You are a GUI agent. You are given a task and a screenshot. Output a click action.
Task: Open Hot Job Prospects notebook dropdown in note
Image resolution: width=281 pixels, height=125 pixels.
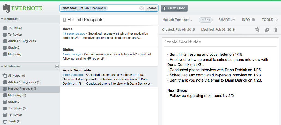pos(177,20)
